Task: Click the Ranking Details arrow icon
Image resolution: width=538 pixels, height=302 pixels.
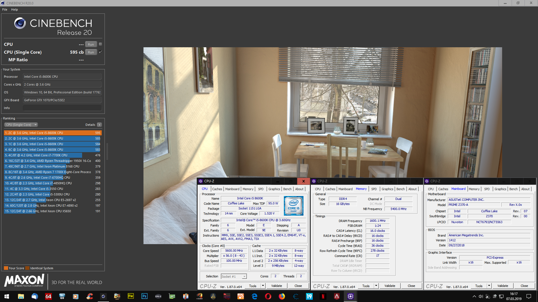Action: click(99, 125)
